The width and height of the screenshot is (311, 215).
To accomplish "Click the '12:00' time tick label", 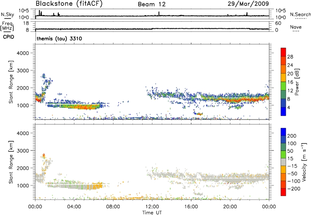I will 152,207.
